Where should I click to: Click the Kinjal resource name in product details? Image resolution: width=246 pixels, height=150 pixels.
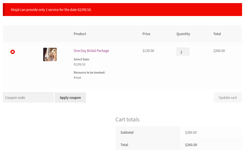click(x=78, y=78)
